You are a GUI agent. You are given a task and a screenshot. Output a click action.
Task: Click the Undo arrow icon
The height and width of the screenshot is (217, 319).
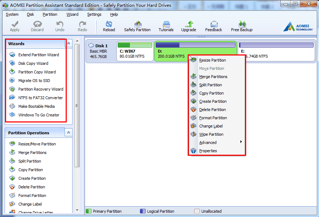click(60, 24)
